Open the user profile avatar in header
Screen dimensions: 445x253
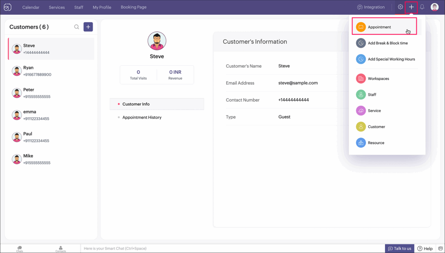click(x=435, y=7)
